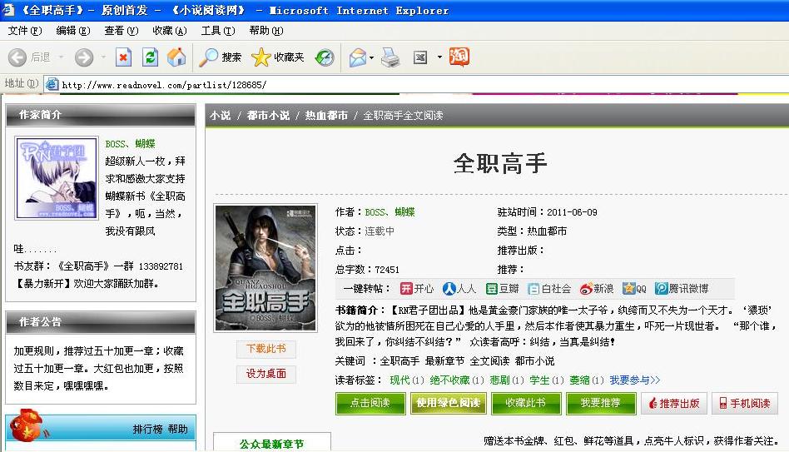The width and height of the screenshot is (789, 452).
Task: Follow the 热血都市 breadcrumb link
Action: (x=326, y=115)
